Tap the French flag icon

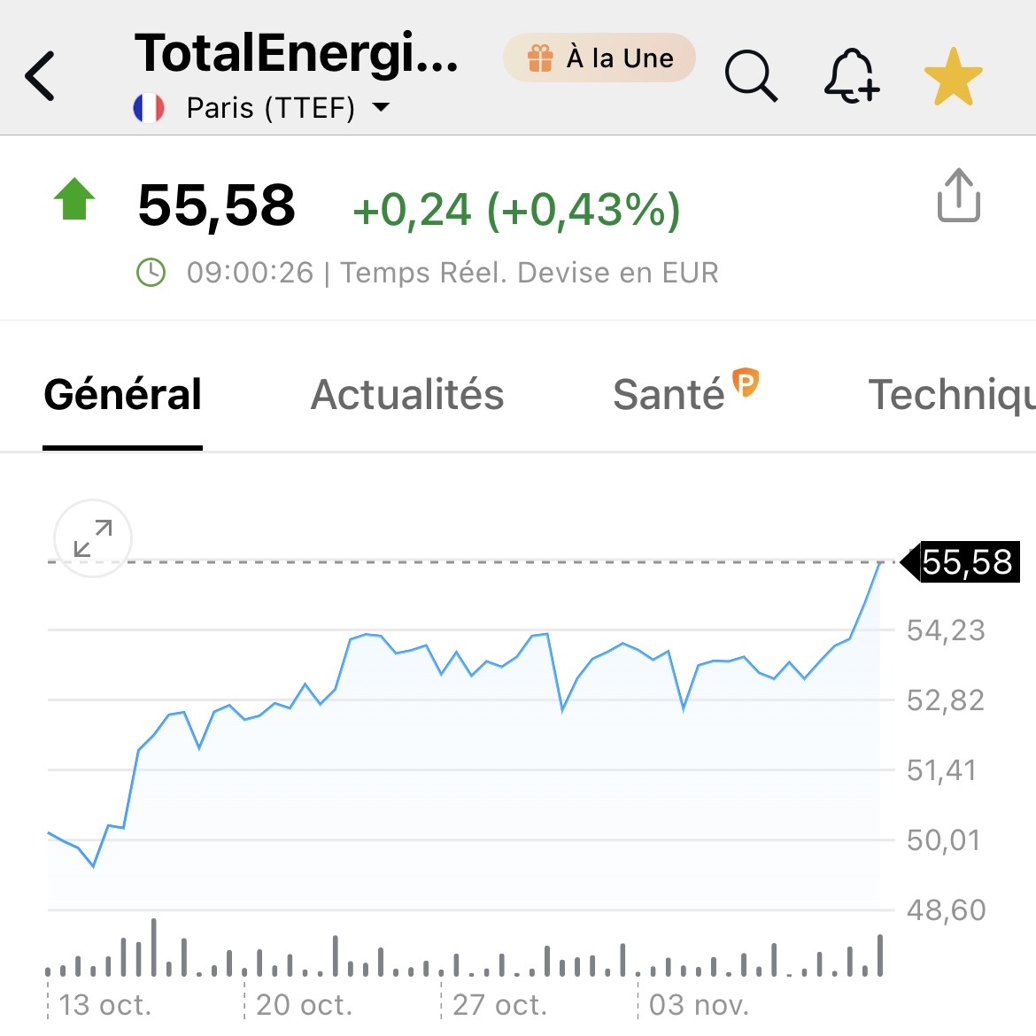click(149, 108)
